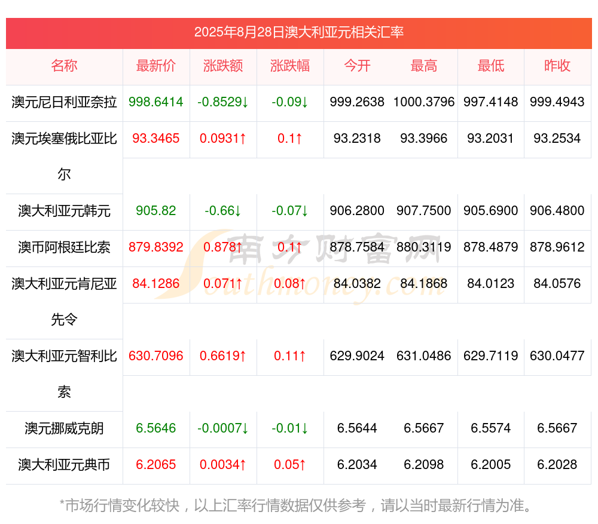
Task: Click the low value 6.5574
Action: pyautogui.click(x=491, y=428)
